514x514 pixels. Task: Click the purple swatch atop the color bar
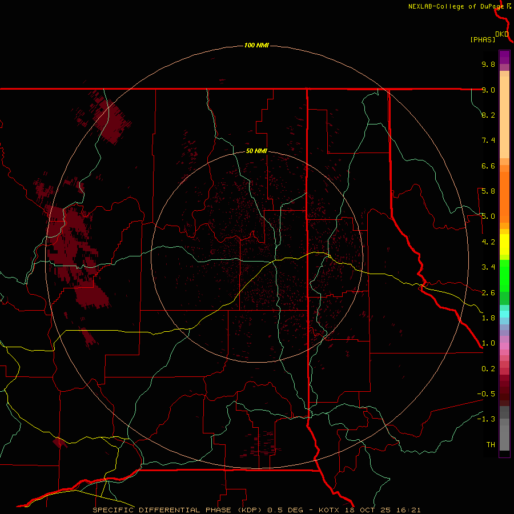pyautogui.click(x=504, y=57)
